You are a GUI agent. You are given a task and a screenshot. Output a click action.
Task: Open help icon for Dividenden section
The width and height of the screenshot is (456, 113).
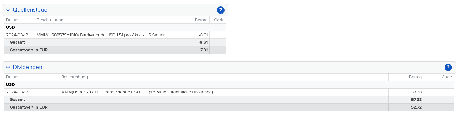[x=448, y=68]
